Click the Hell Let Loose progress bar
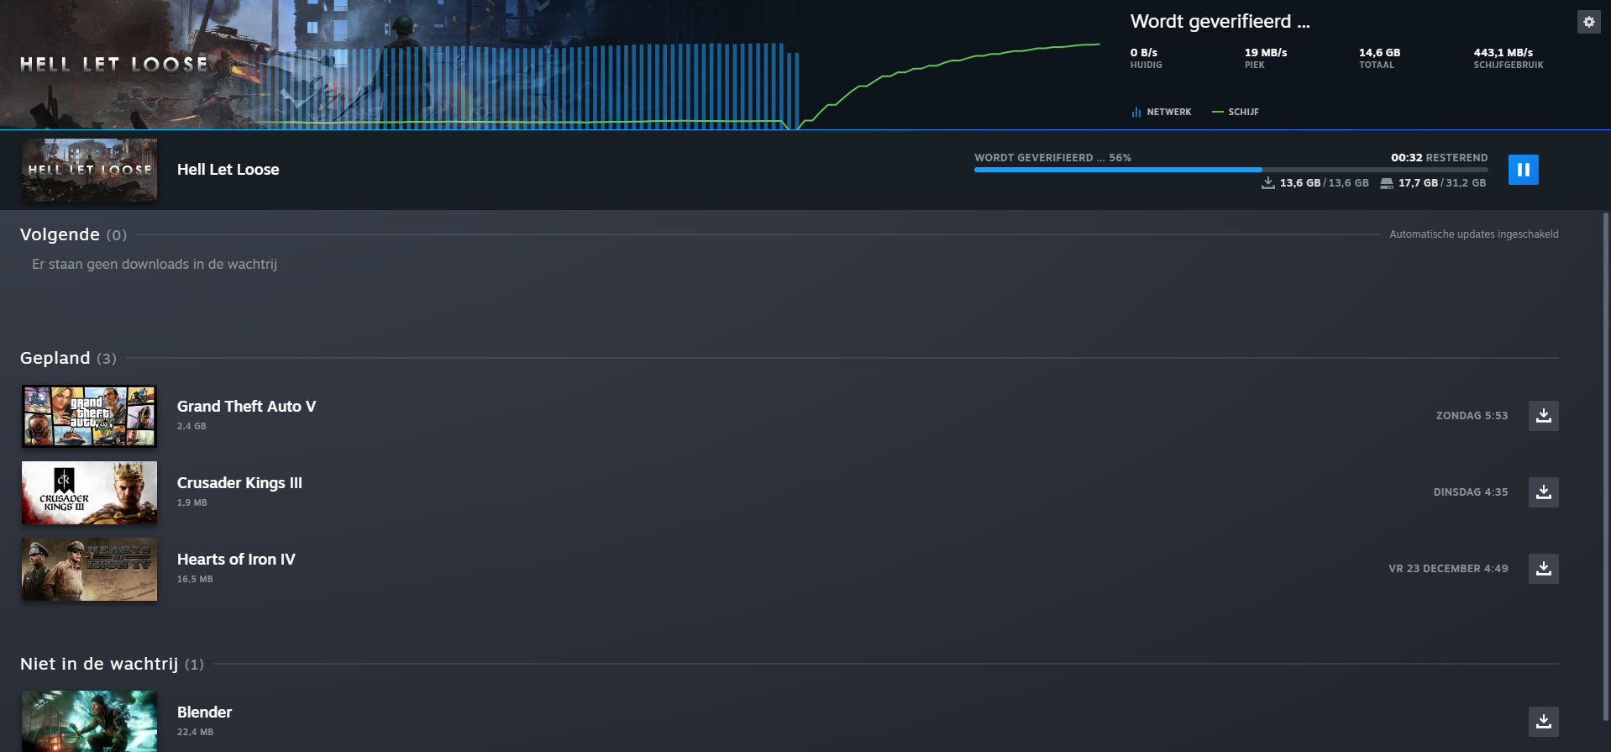1611x752 pixels. coord(1230,170)
